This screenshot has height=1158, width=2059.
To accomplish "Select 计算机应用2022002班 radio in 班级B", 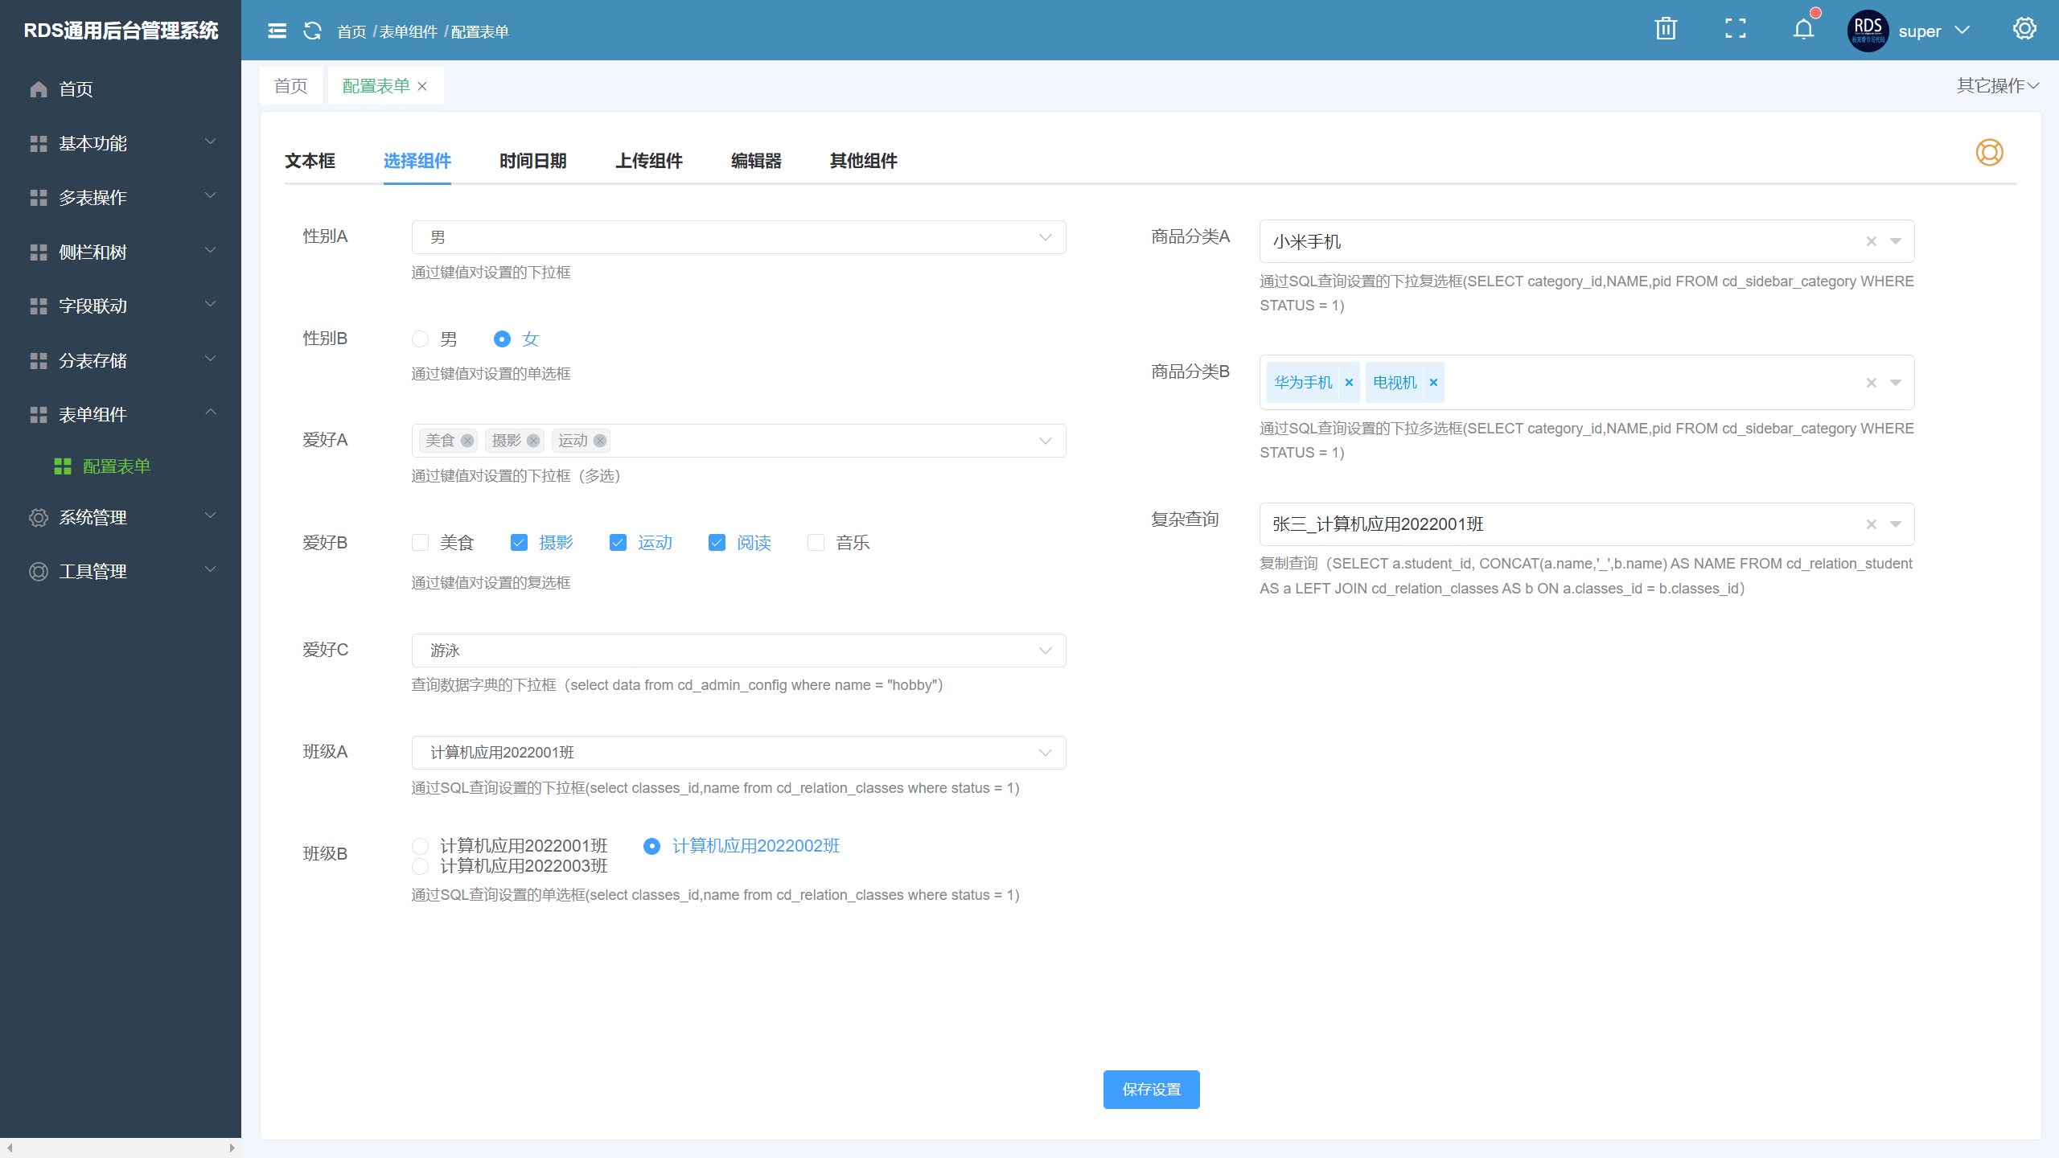I will click(652, 846).
